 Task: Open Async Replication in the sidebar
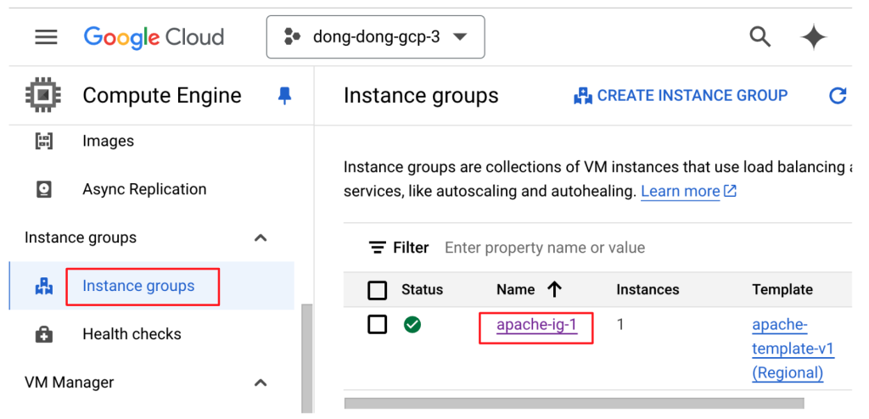144,189
